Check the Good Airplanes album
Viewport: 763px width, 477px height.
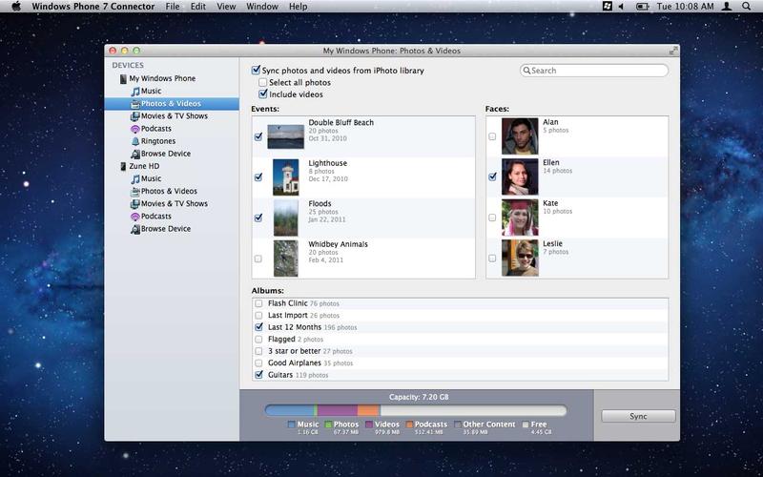[x=258, y=363]
